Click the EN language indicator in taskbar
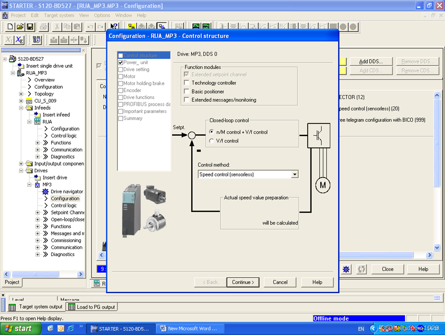This screenshot has height=335, width=445. pyautogui.click(x=361, y=329)
